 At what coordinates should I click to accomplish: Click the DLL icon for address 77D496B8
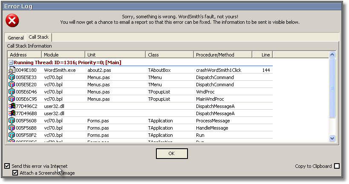coord(12,113)
